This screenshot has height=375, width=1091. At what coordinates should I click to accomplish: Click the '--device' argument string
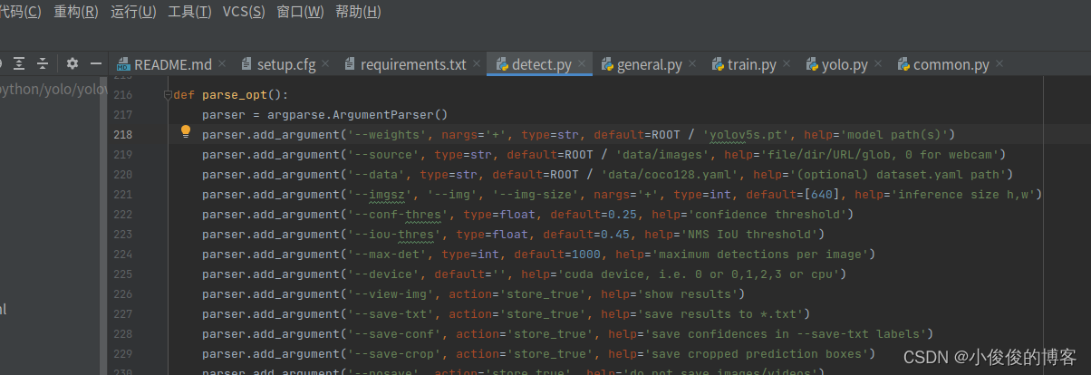click(384, 274)
